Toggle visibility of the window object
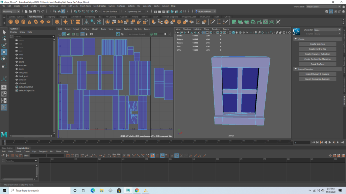346x194 pixels. pos(22,79)
